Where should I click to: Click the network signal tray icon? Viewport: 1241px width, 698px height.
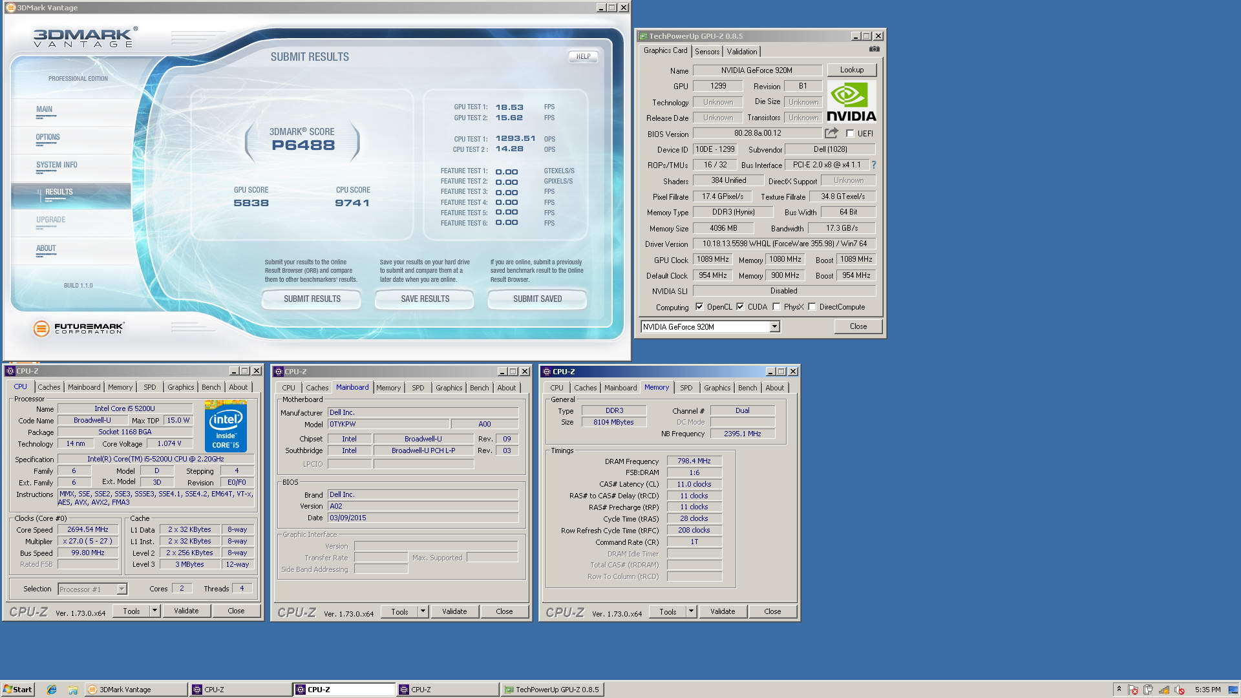(x=1164, y=690)
